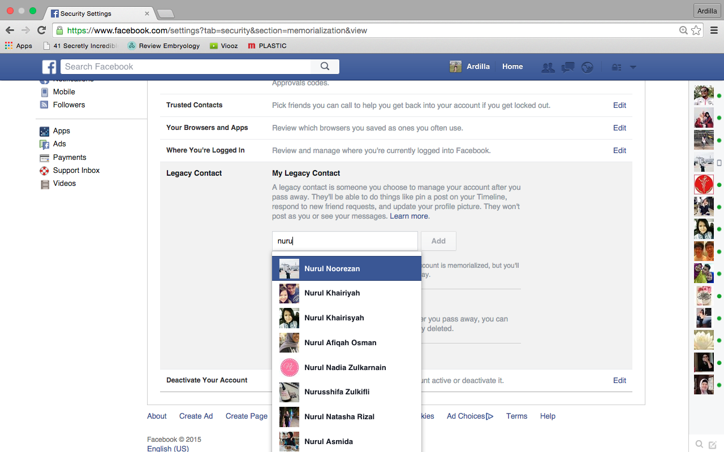The width and height of the screenshot is (724, 452).
Task: Edit the Trusted Contacts setting
Action: 619,105
